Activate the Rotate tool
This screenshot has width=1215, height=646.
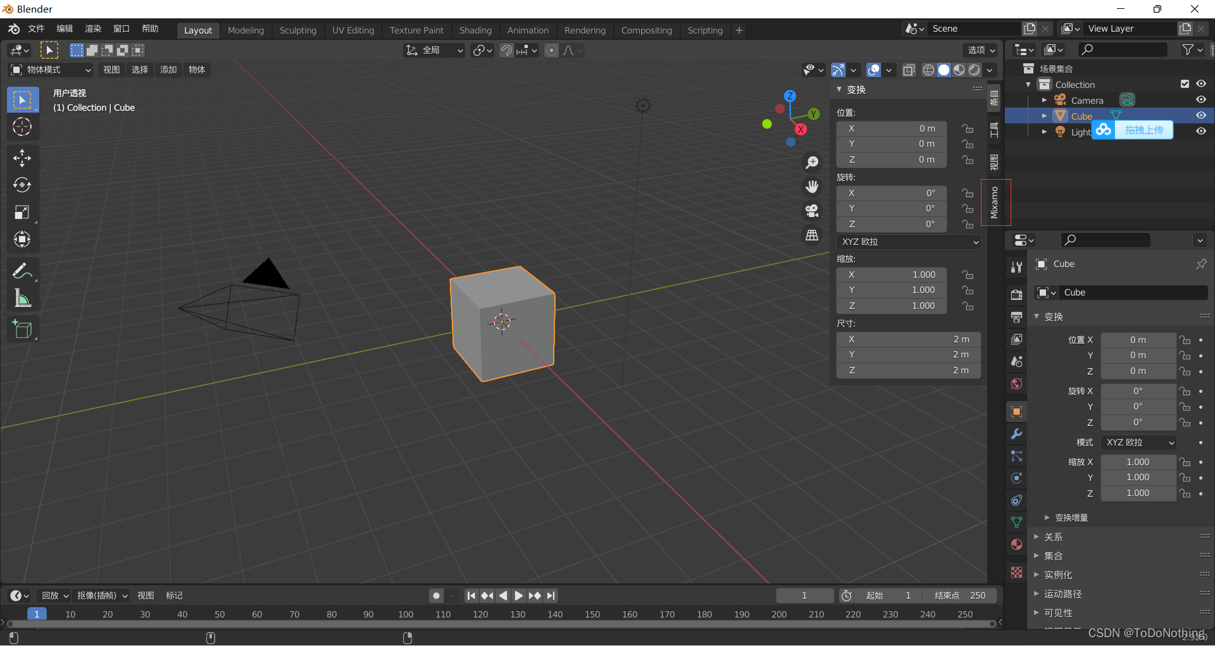coord(22,185)
